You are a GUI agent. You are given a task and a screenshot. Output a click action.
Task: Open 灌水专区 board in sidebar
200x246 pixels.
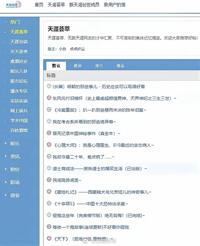click(19, 91)
